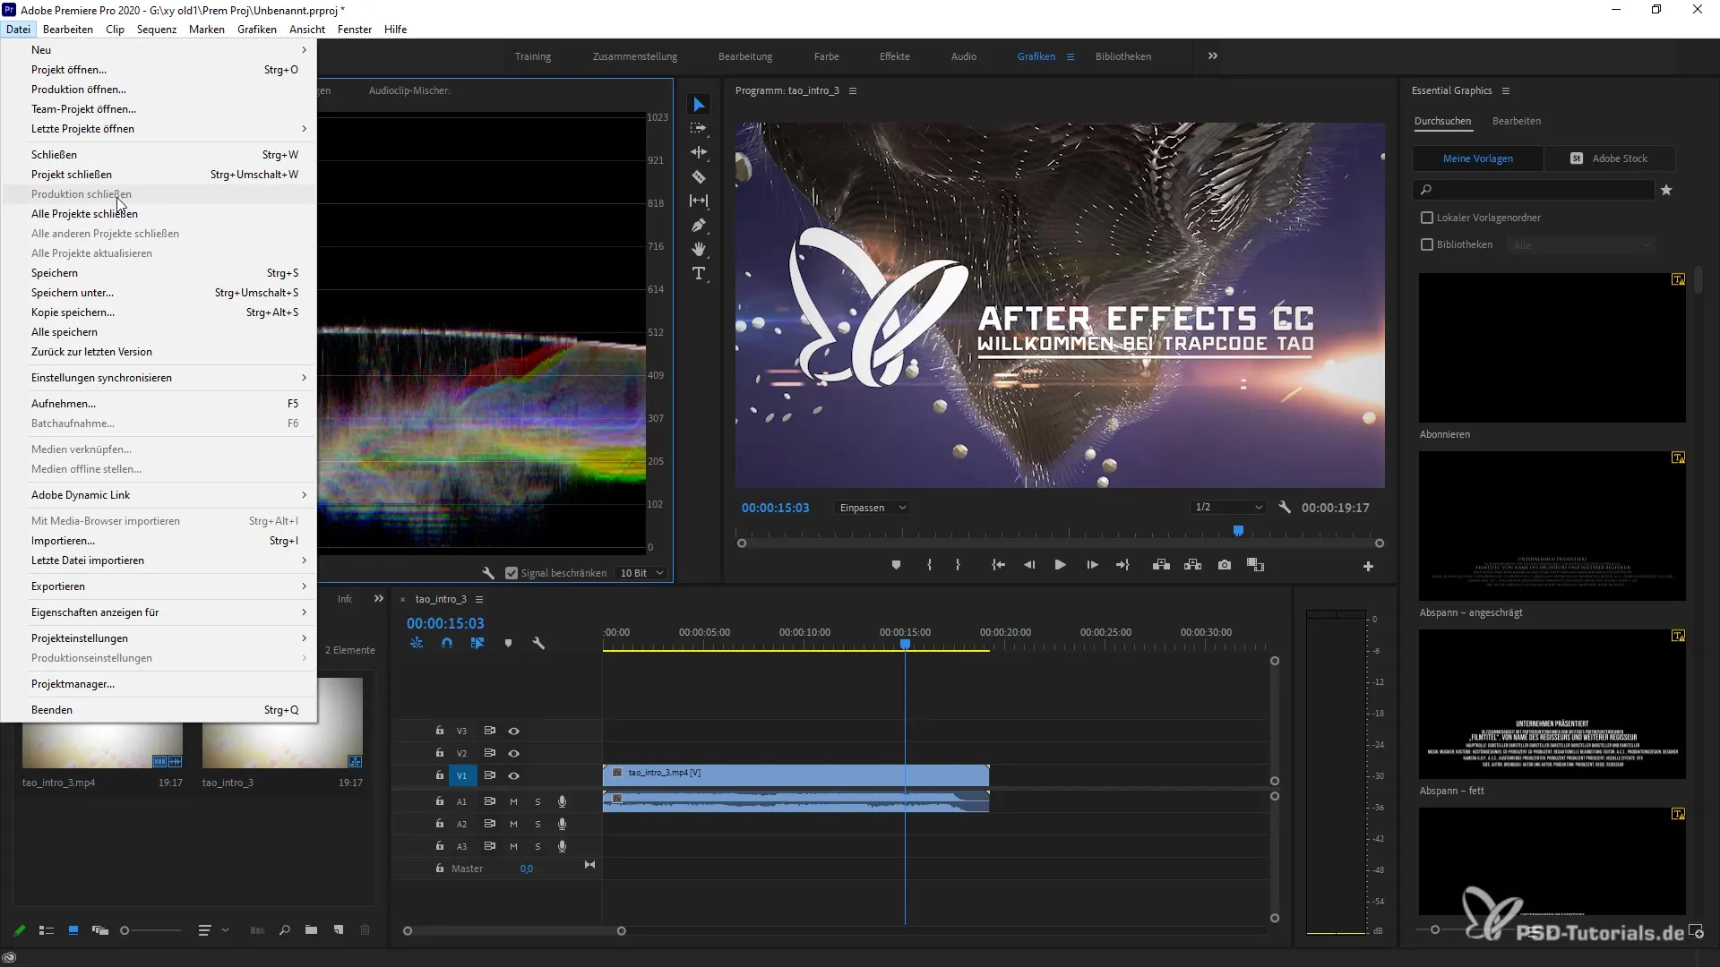Select the Type tool
This screenshot has width=1720, height=967.
[699, 273]
